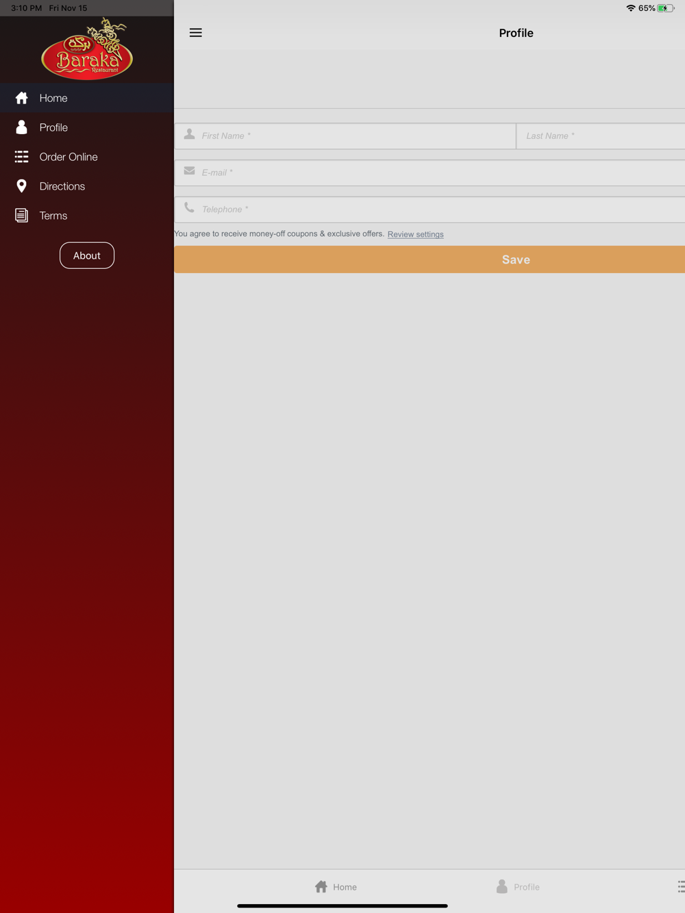Switch to the Home bottom tab label
The width and height of the screenshot is (685, 913).
point(345,887)
